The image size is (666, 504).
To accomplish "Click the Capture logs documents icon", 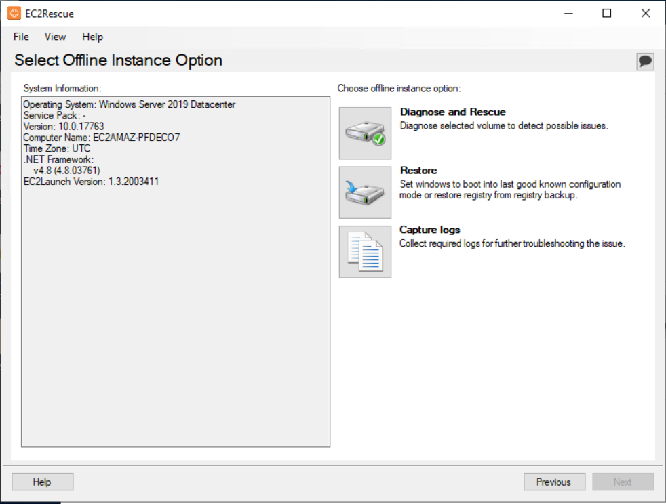I will 365,252.
